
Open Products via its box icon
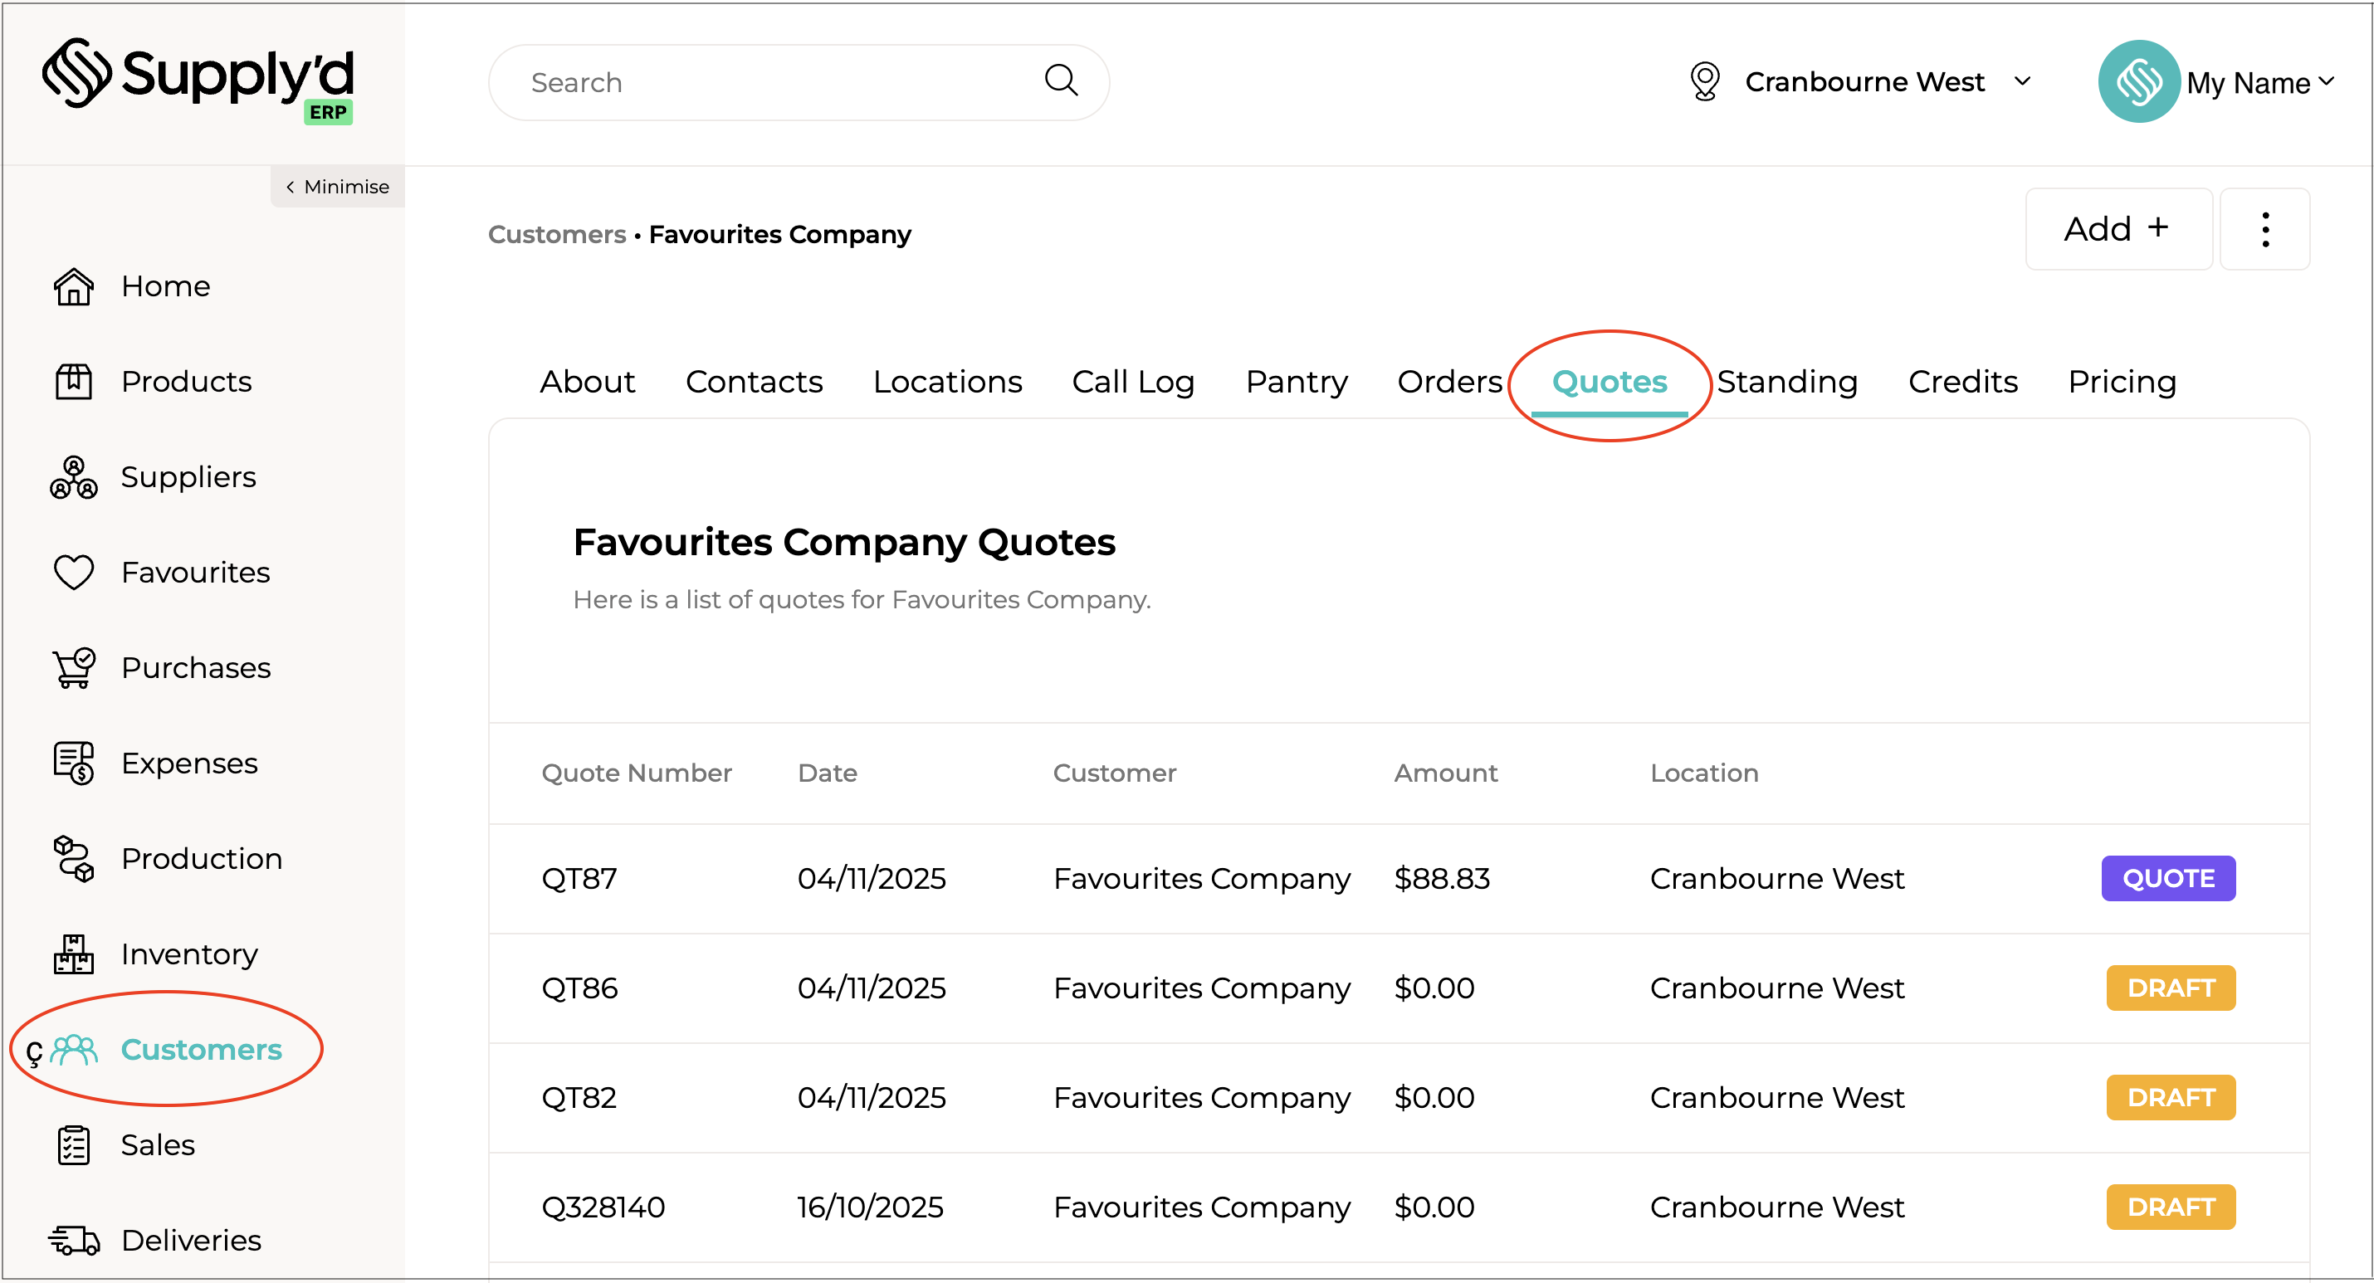click(x=73, y=382)
